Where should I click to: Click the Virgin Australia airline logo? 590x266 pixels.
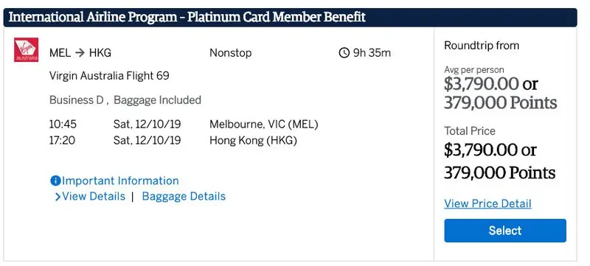(x=26, y=49)
